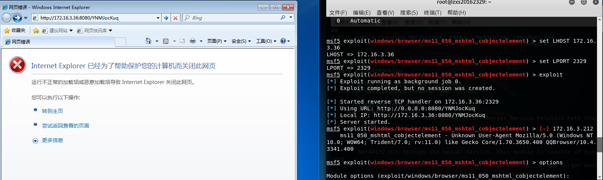The image size is (603, 180).
Task: Open the 网页快讯库 web slice gallery
Action: [92, 30]
